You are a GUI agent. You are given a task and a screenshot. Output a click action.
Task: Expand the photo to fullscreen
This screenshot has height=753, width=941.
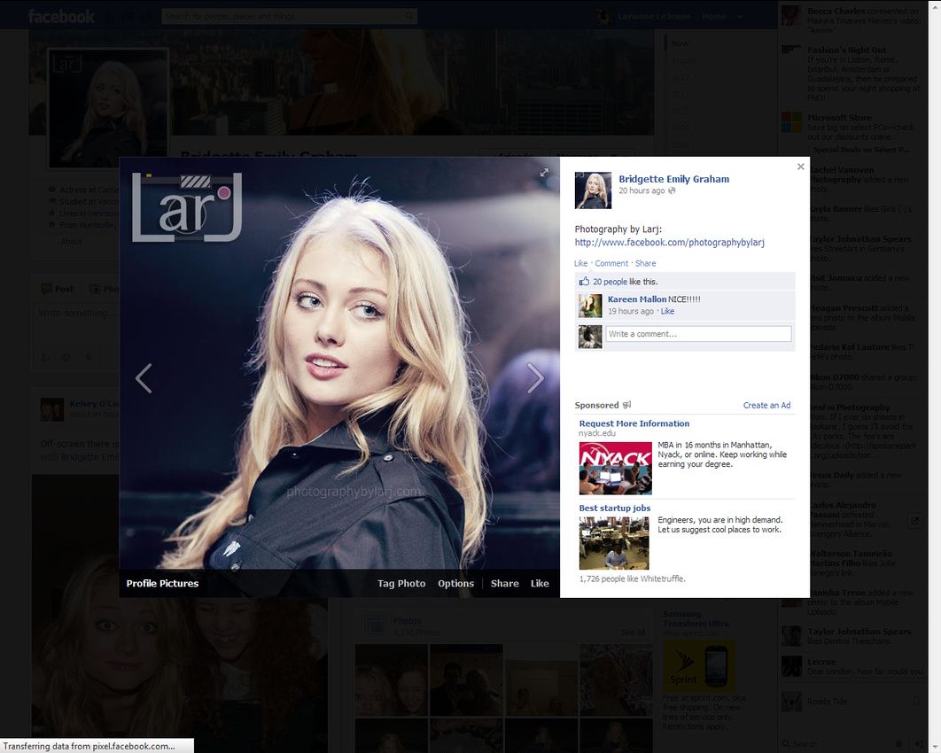(x=544, y=173)
